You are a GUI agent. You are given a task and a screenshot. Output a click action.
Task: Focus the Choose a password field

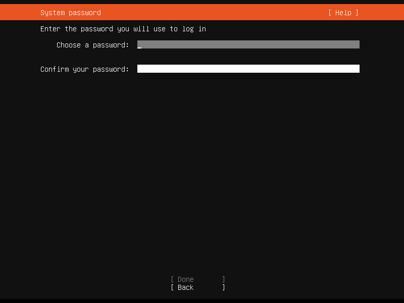click(248, 44)
